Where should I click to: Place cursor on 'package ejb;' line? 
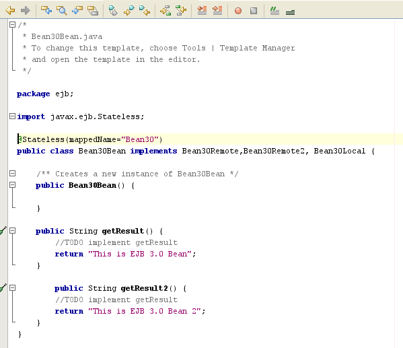[x=45, y=94]
